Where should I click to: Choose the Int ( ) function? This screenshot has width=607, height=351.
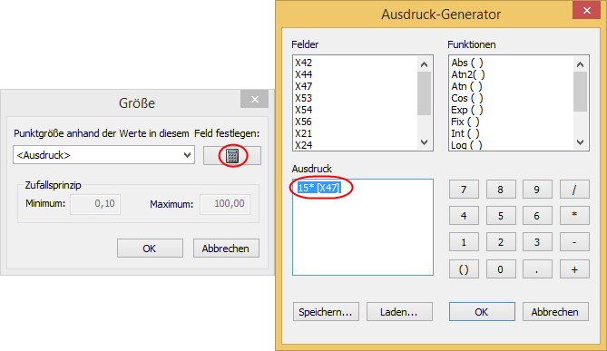click(465, 133)
